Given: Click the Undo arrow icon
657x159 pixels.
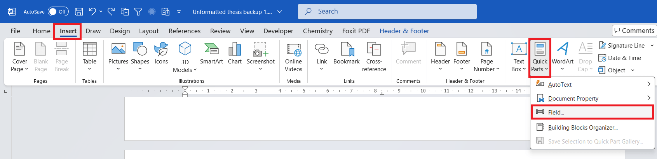Looking at the screenshot, I should click(92, 12).
